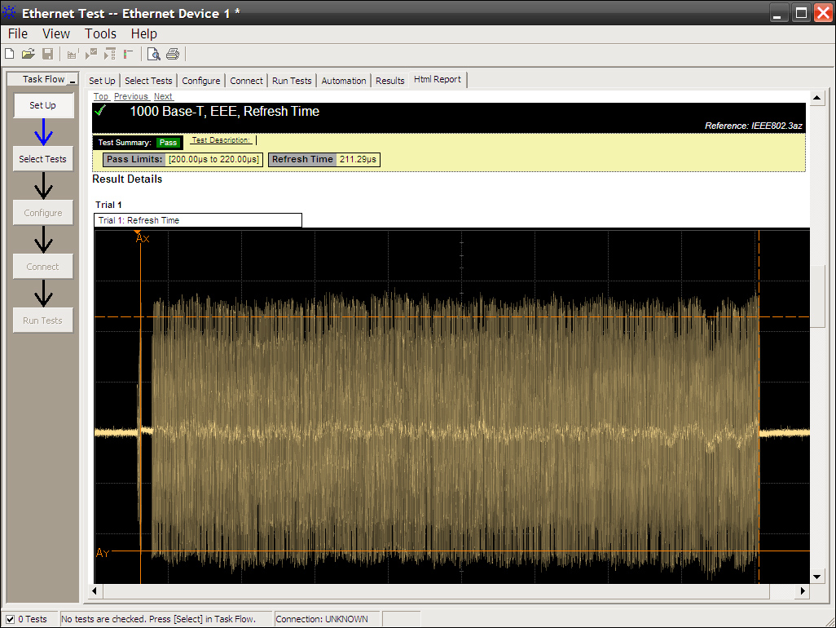Open the View menu

pyautogui.click(x=56, y=33)
